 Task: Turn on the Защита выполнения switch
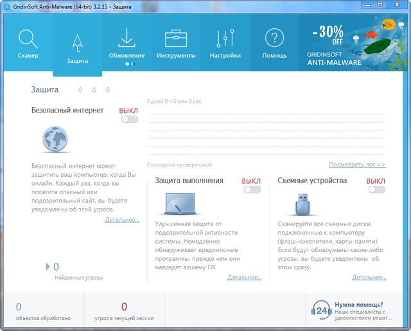coord(252,190)
